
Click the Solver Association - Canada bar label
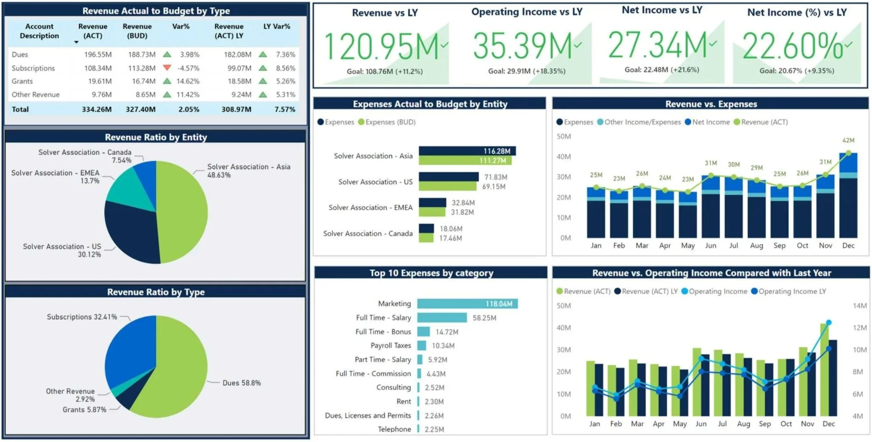[368, 233]
